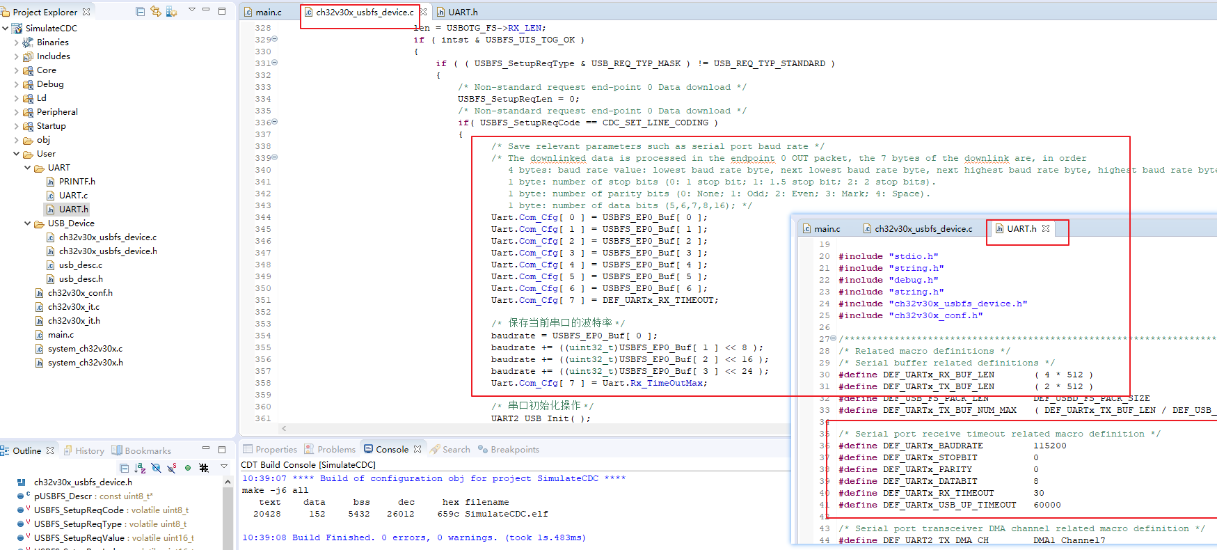Select the Ld folder icon
The width and height of the screenshot is (1217, 550).
(28, 98)
